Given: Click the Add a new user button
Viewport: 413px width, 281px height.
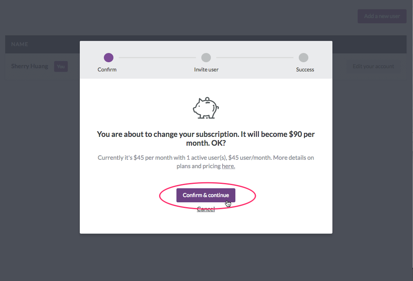Looking at the screenshot, I should [382, 16].
